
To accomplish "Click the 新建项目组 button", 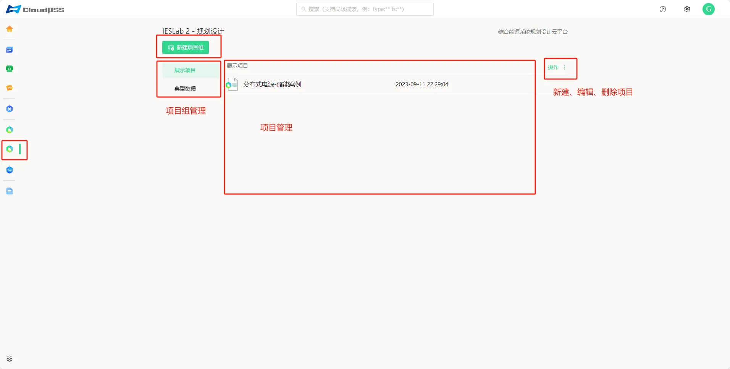I will pos(186,47).
